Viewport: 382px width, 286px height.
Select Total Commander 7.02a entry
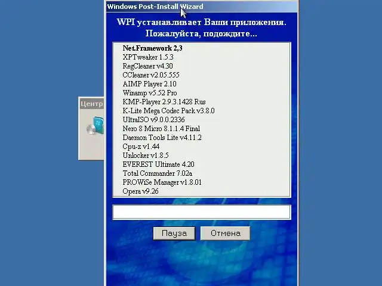(158, 173)
